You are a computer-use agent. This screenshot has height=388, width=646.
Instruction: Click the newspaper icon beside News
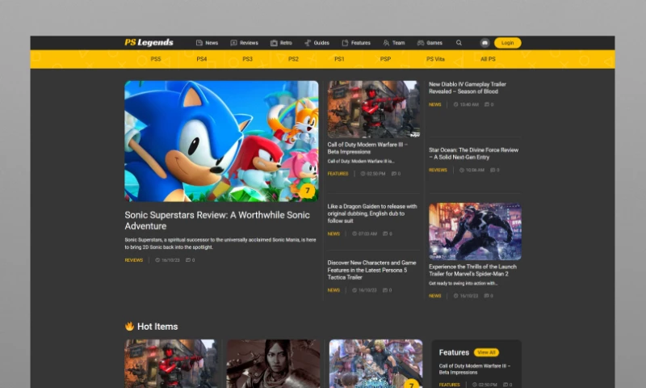199,43
